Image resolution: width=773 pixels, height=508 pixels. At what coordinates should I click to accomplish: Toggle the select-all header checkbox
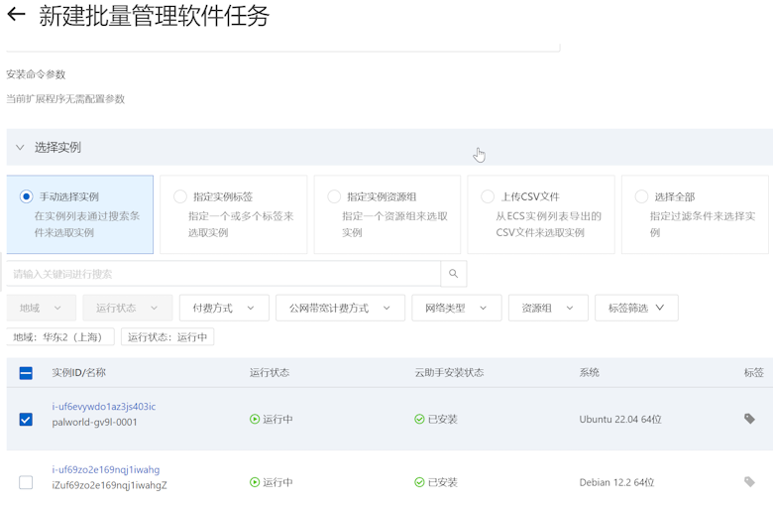pyautogui.click(x=26, y=373)
